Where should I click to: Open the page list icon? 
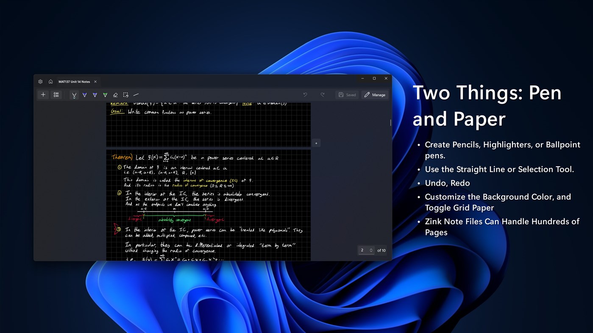coord(56,94)
